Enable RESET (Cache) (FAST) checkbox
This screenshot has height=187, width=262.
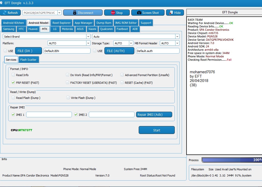point(122,82)
